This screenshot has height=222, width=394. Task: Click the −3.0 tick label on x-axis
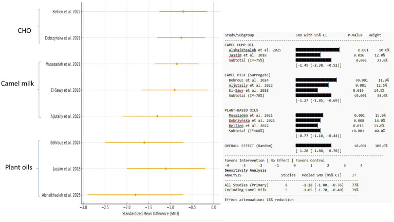coord(83,208)
